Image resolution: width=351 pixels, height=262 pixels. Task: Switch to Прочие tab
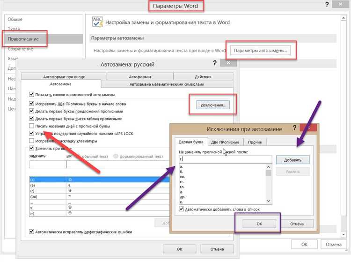point(255,142)
